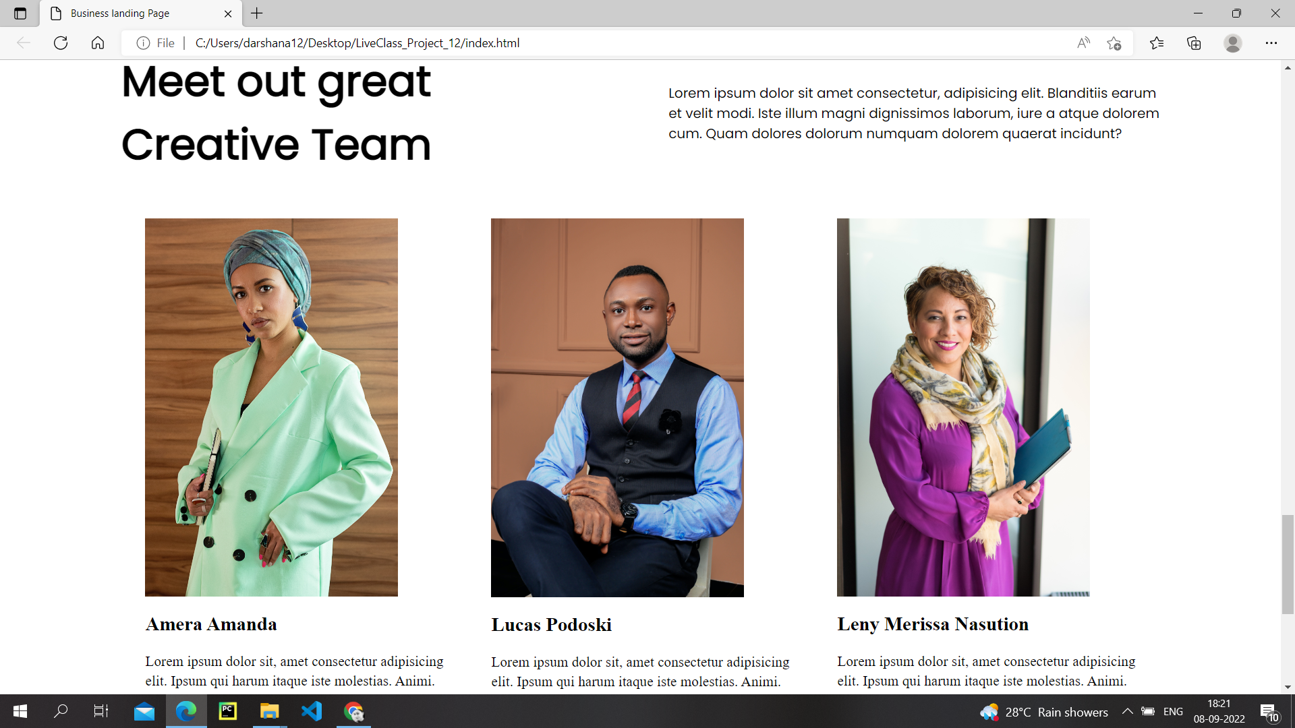Click Amera Amanda's photo
Viewport: 1295px width, 728px height.
(x=271, y=407)
